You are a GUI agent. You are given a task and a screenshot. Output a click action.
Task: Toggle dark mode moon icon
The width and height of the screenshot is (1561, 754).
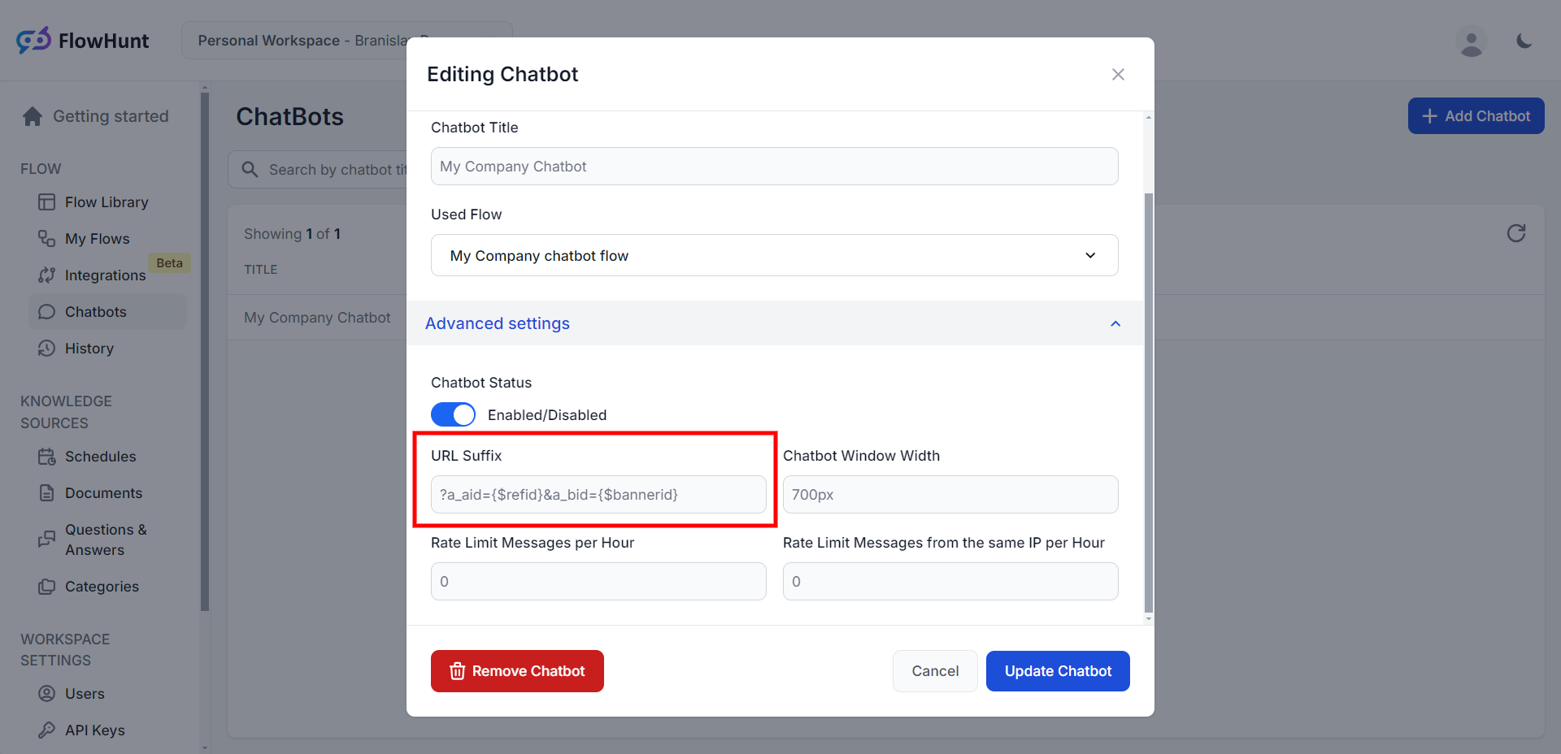[x=1524, y=41]
